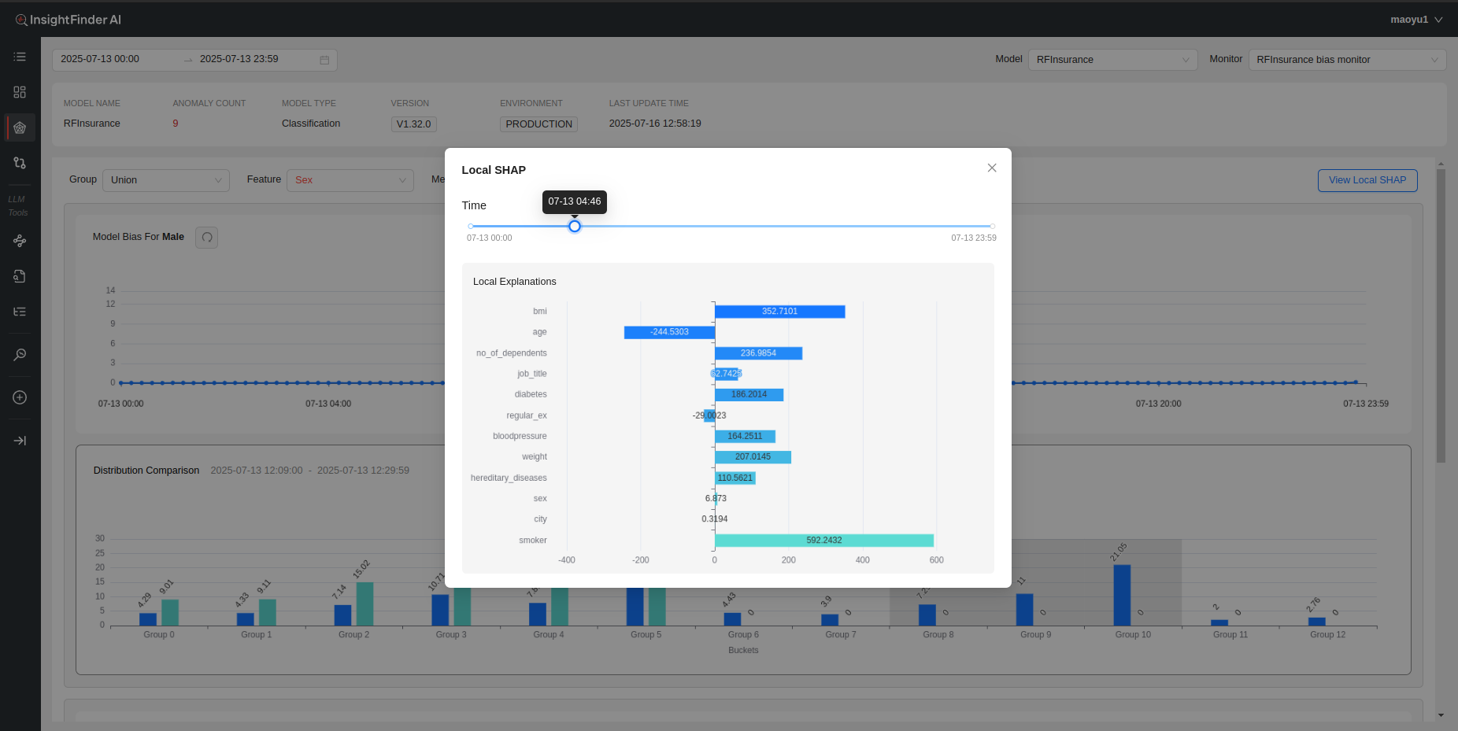Expand the sidebar with the arrow icon
The image size is (1458, 731).
coord(20,441)
